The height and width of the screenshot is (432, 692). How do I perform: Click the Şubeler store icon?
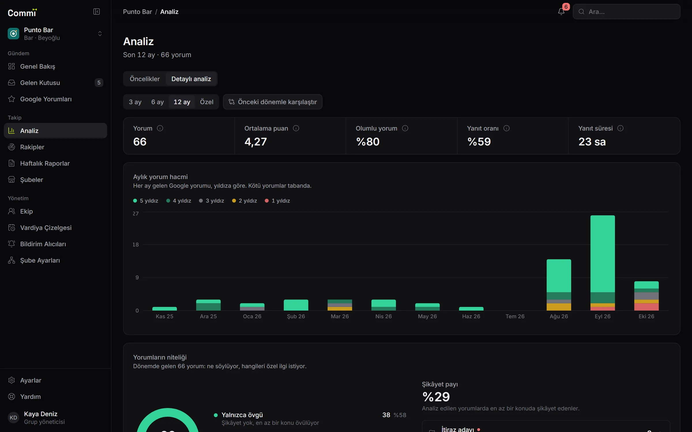(x=12, y=179)
